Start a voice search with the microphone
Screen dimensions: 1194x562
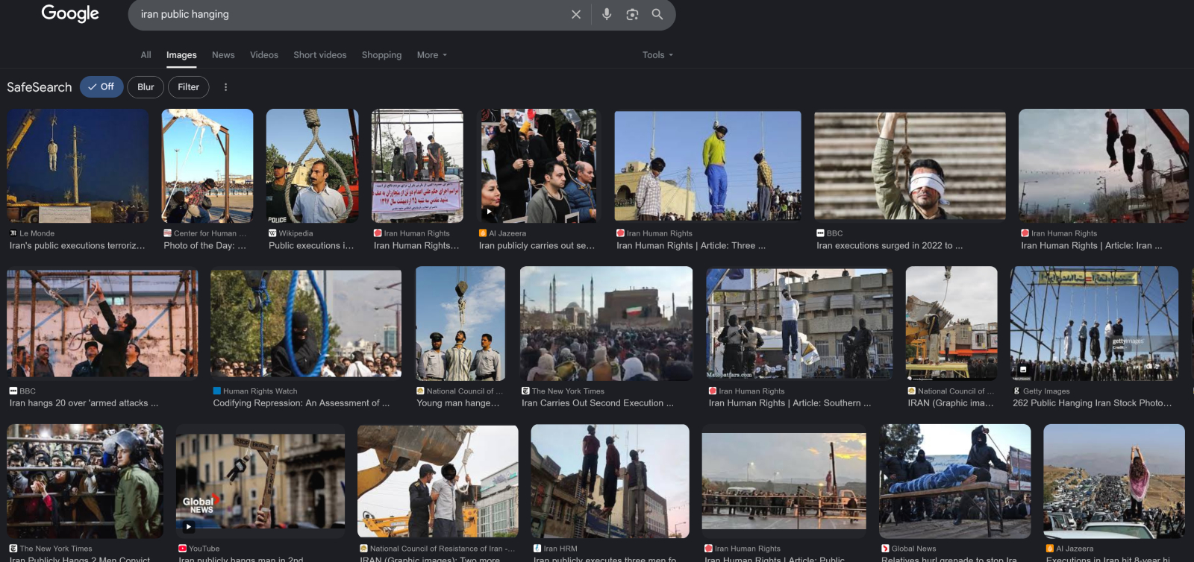pyautogui.click(x=607, y=14)
